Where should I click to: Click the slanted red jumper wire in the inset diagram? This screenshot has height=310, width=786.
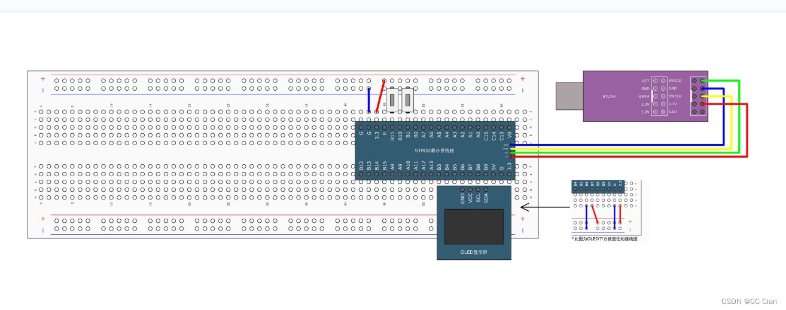[x=595, y=214]
